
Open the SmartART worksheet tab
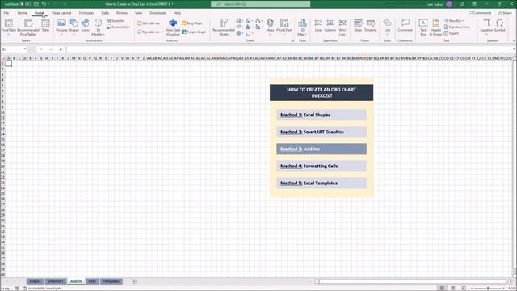[56, 281]
